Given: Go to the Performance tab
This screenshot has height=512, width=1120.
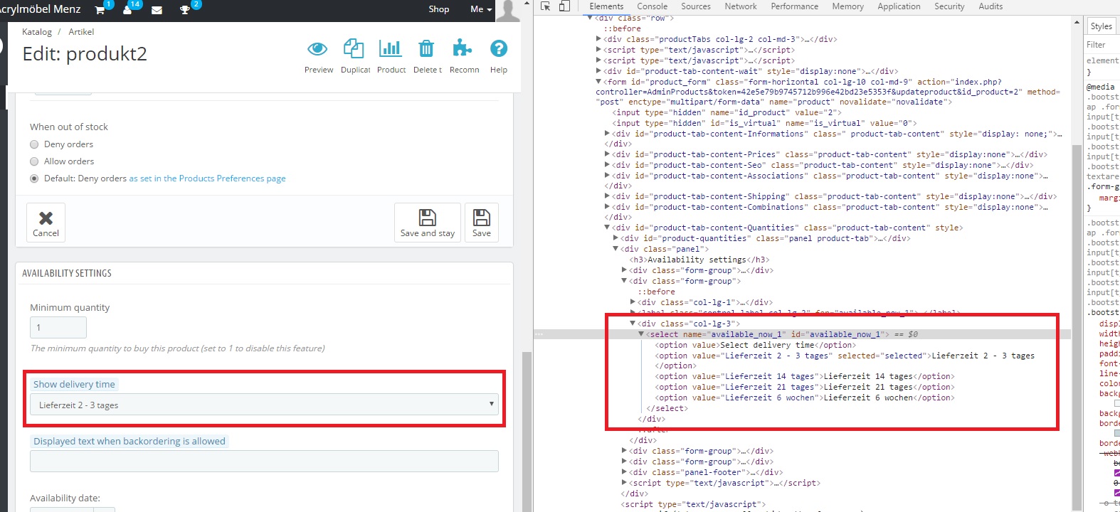Looking at the screenshot, I should pyautogui.click(x=794, y=6).
